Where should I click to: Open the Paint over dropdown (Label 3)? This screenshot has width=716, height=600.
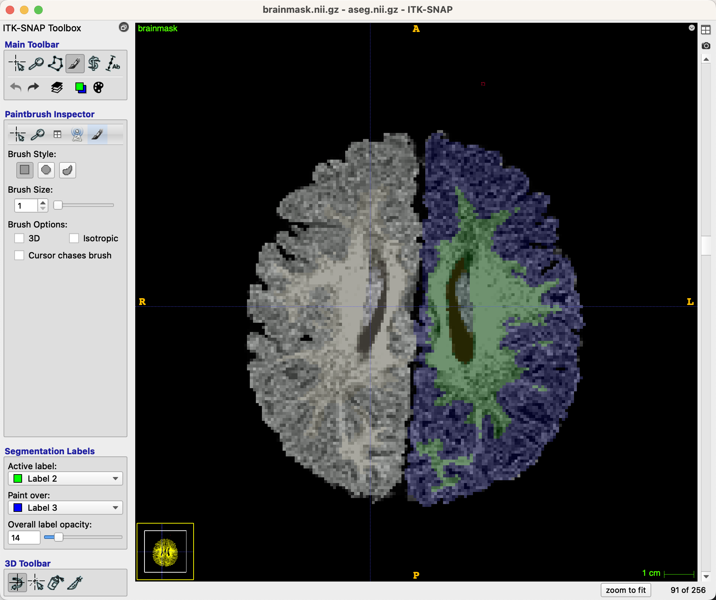tap(65, 508)
